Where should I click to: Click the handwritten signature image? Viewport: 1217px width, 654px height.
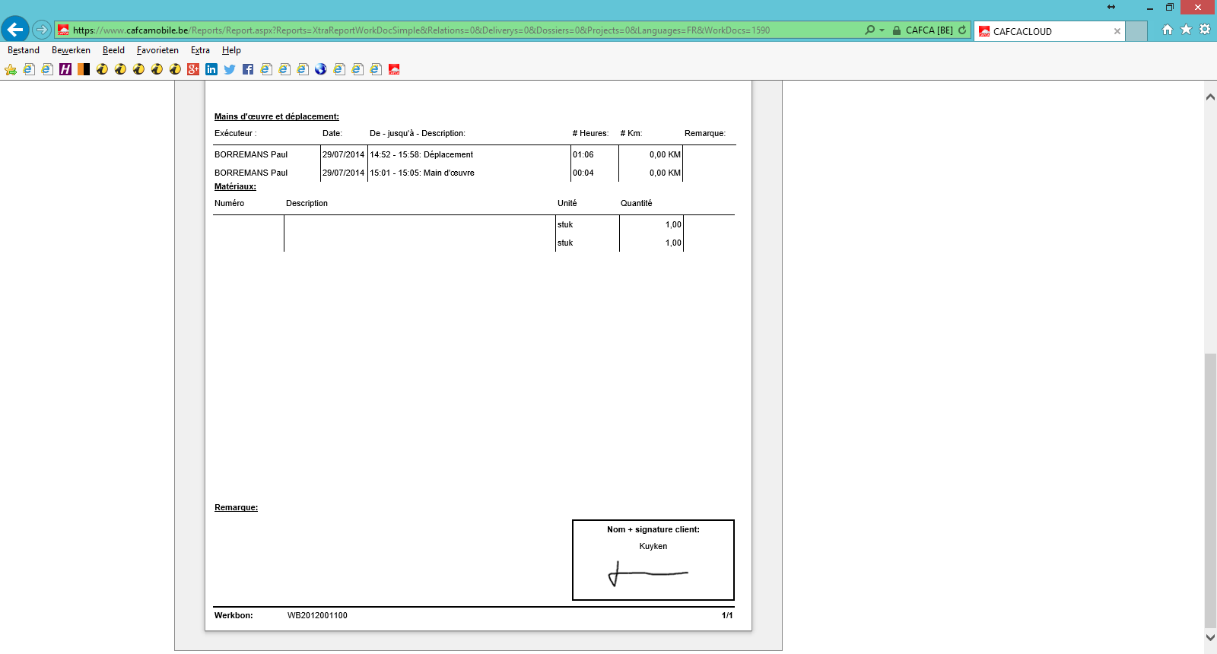pyautogui.click(x=648, y=574)
